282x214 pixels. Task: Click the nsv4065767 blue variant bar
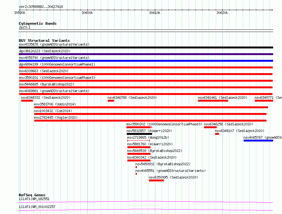point(258,141)
